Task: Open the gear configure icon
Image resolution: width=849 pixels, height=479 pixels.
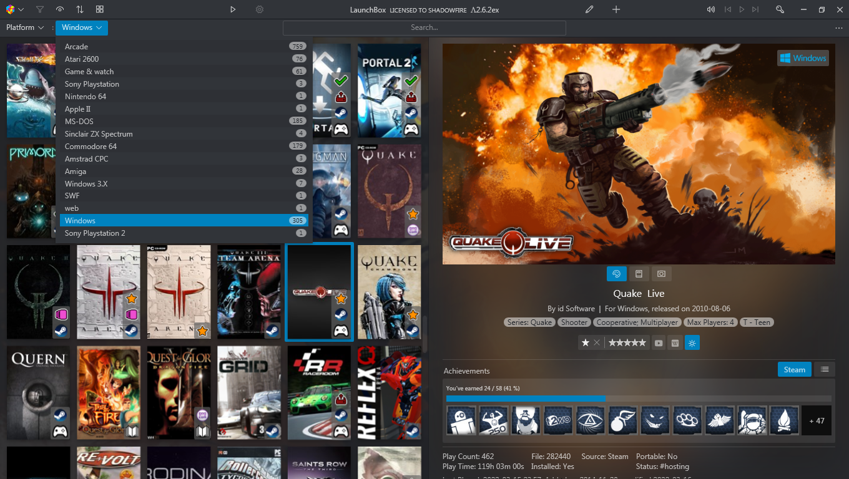Action: (x=260, y=9)
